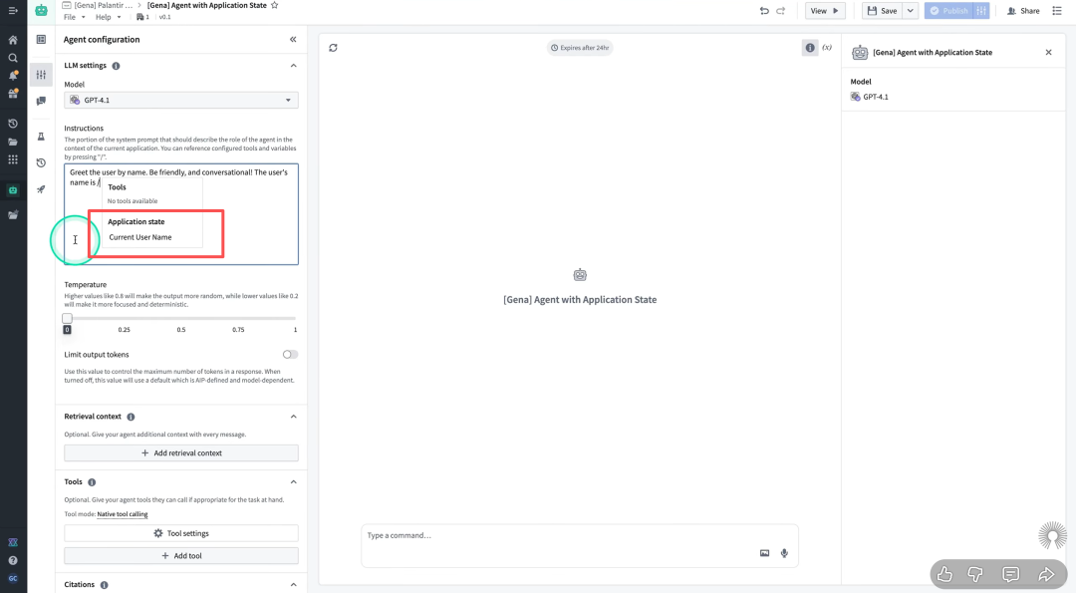This screenshot has height=593, width=1076.
Task: Star the agent as favorite
Action: coord(275,6)
